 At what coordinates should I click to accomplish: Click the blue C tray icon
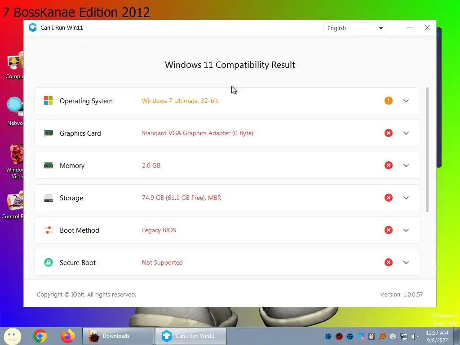click(x=328, y=336)
